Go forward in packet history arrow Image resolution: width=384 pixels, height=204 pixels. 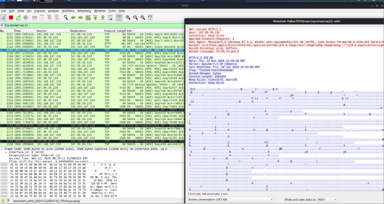(x=81, y=17)
